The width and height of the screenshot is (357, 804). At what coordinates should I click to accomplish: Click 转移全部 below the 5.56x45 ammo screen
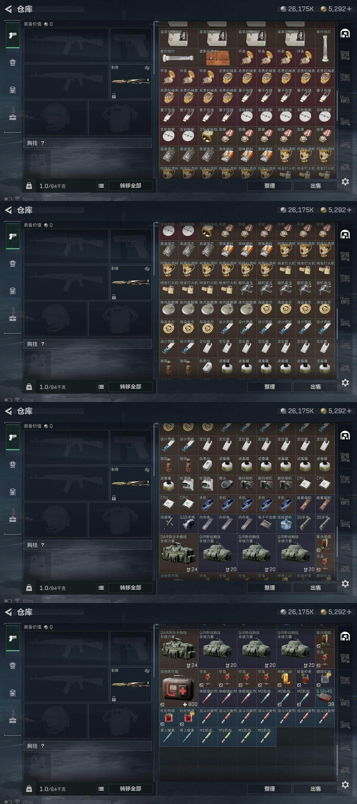tap(130, 788)
